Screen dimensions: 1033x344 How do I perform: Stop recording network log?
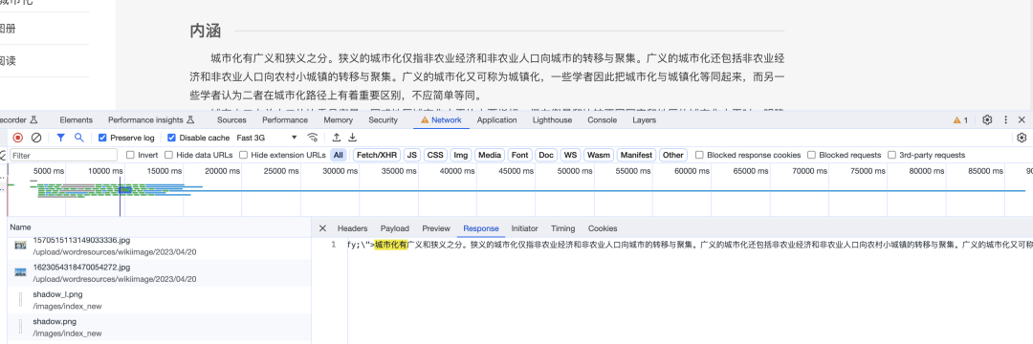coord(18,138)
